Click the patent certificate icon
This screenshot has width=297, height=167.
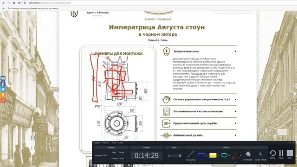click(167, 111)
